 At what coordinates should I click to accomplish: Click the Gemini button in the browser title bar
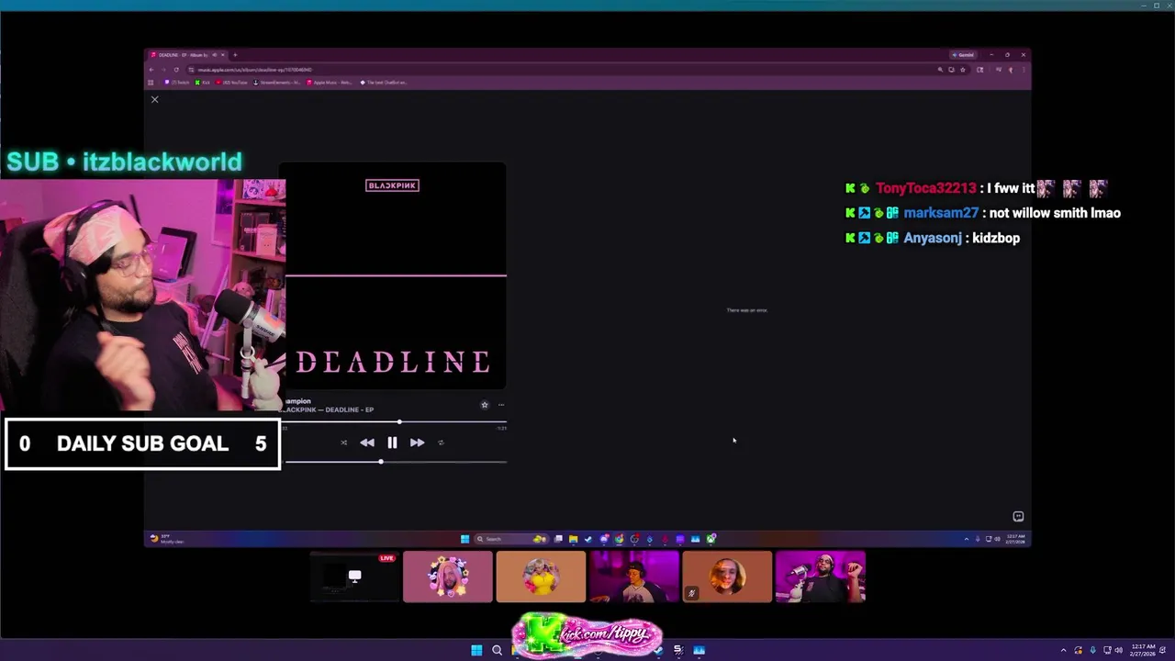[x=963, y=55]
